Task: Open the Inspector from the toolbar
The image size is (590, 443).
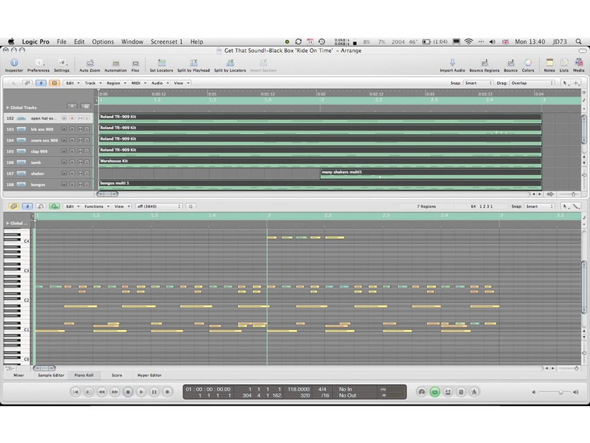Action: coord(14,65)
